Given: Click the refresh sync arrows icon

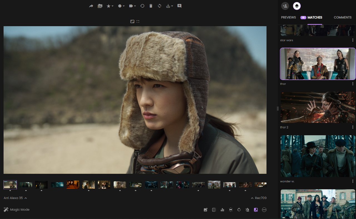Looking at the screenshot, I should (159, 6).
